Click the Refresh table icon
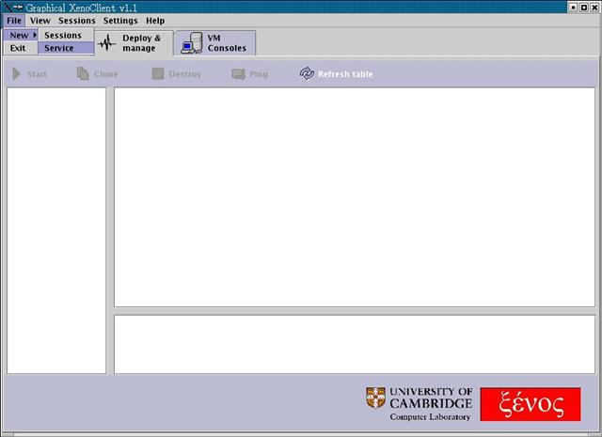Screen dimensions: 602x437 (x=307, y=73)
